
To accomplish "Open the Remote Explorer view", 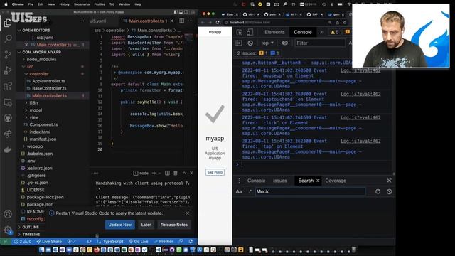I will (x=8, y=102).
